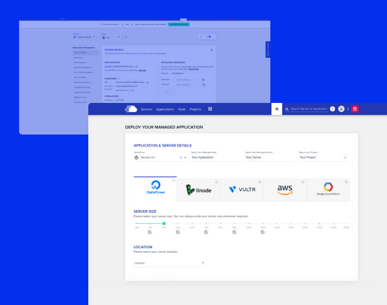Viewport: 387px width, 305px height.
Task: Open the Applications menu
Action: pos(165,109)
